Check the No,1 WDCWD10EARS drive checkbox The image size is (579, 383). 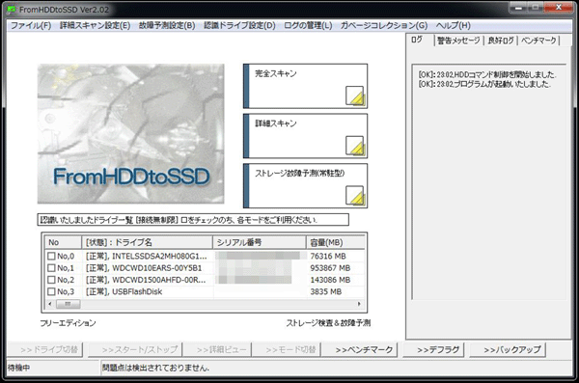[x=51, y=268]
